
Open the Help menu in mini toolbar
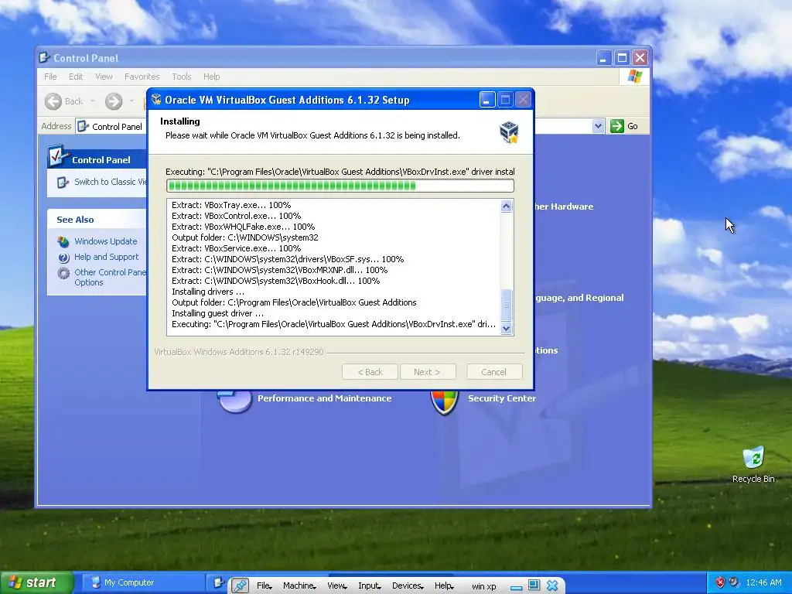click(444, 585)
